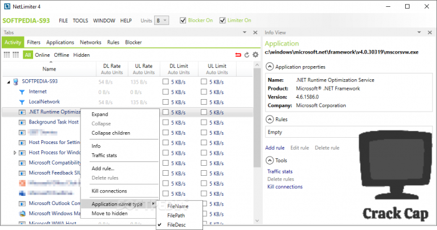Click the activity list vertical scrollbar thumb
This screenshot has width=437, height=230.
tap(257, 118)
